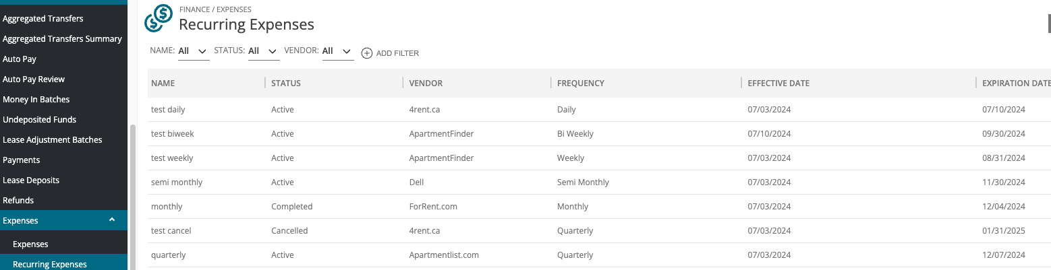Select the cancelled 'test cancel' expense row
The image size is (1051, 270).
click(599, 231)
